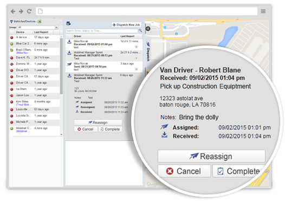The image size is (285, 201).
Task: Collapse the Vehicles/Devices panel with minus button
Action: (60, 22)
